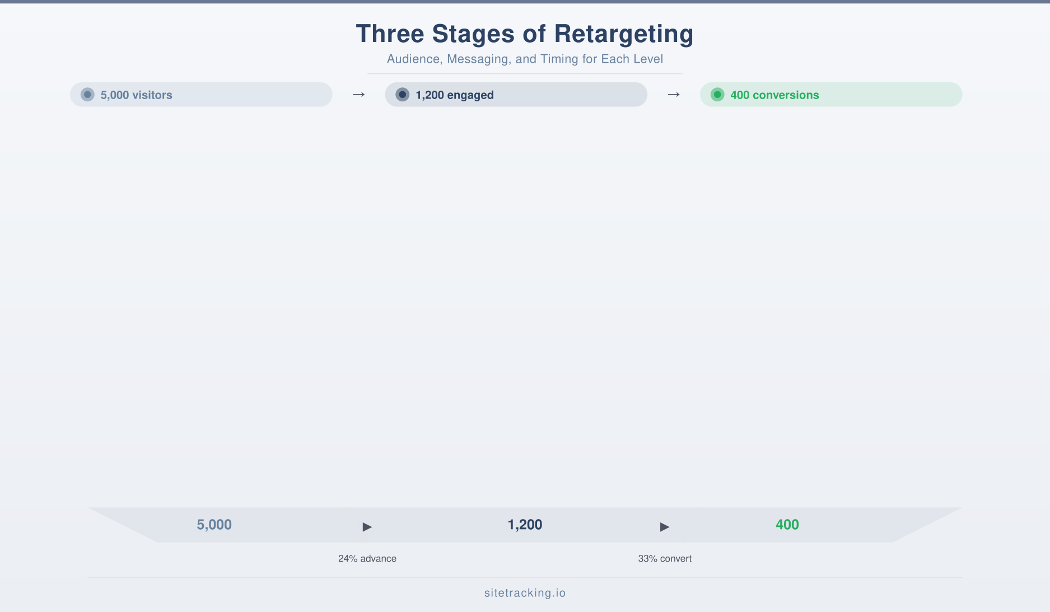Click the arrow between engaged and conversions stages
This screenshot has width=1050, height=612.
[x=674, y=95]
